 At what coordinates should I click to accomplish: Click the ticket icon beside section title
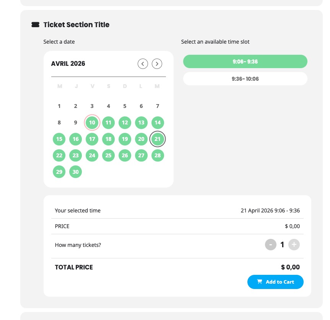tap(35, 24)
